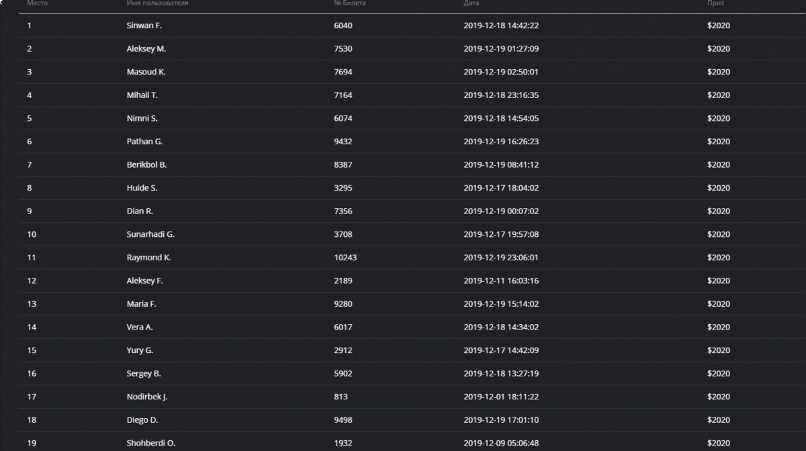Screen dimensions: 806x451
Task: Click the 'Дата' column header
Action: tap(472, 3)
